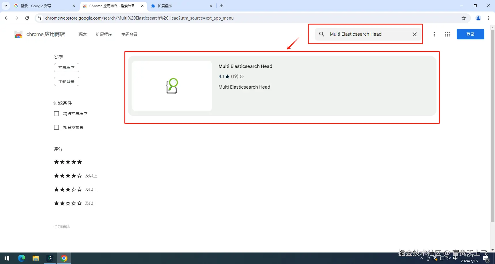Select the five-star rating filter
Image resolution: width=495 pixels, height=264 pixels.
pos(68,162)
